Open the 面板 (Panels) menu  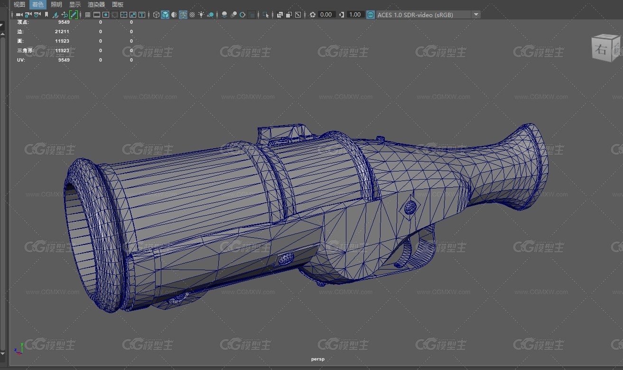coord(118,4)
